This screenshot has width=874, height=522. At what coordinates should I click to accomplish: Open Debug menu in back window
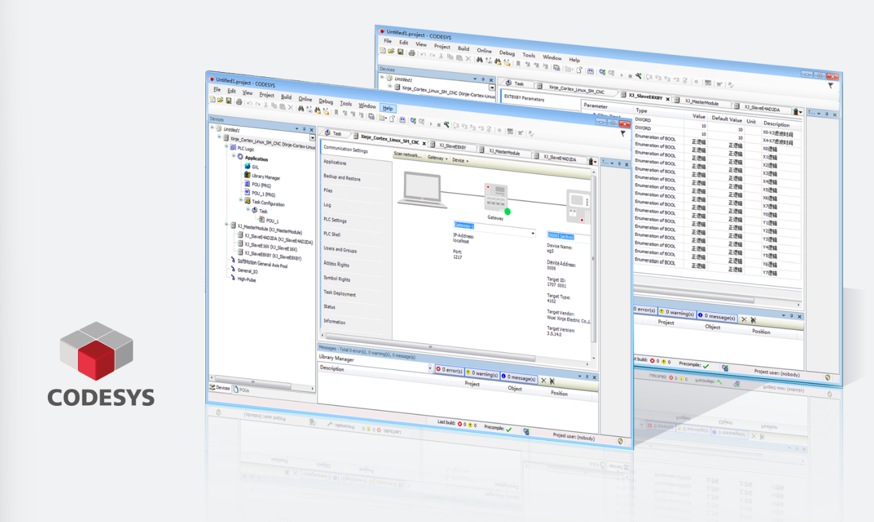tap(507, 53)
